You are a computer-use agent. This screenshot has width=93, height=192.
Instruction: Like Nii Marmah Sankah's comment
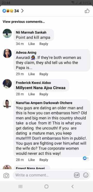(32, 44)
